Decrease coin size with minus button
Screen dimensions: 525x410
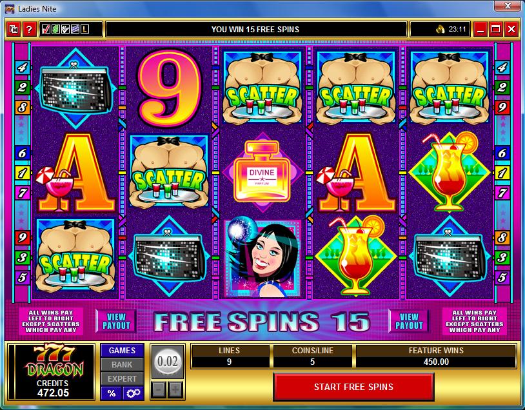159,389
